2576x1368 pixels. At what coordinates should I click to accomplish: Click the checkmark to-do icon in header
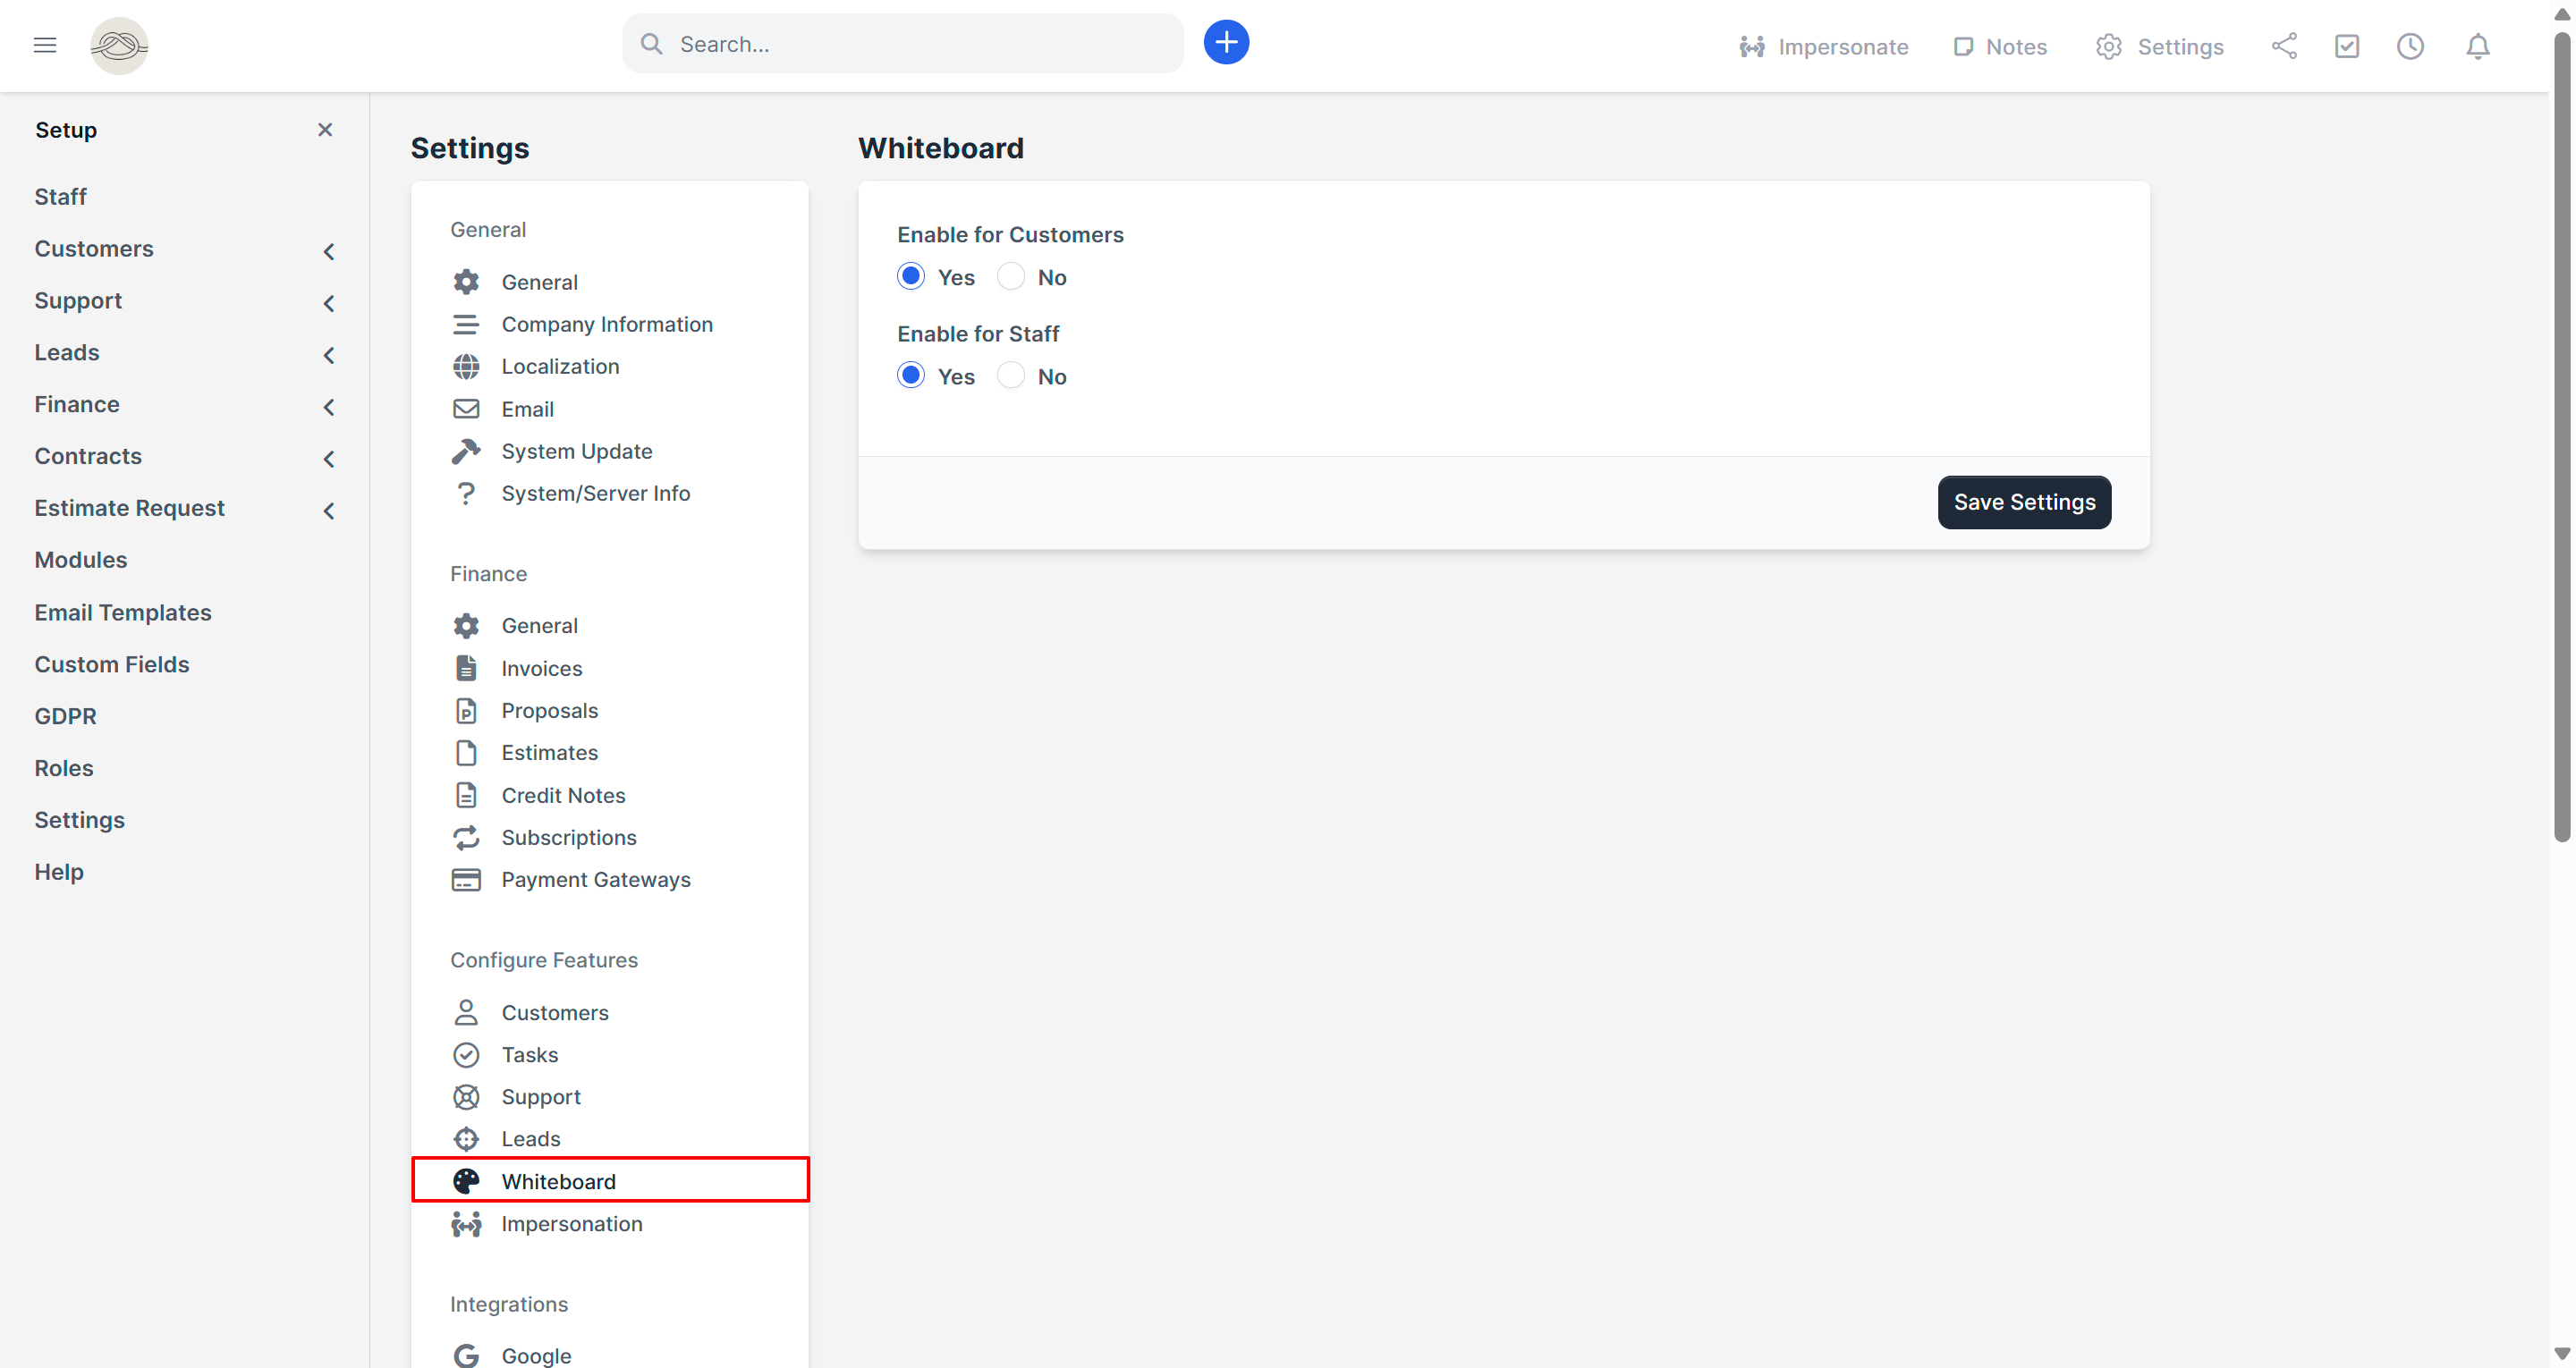click(x=2347, y=46)
